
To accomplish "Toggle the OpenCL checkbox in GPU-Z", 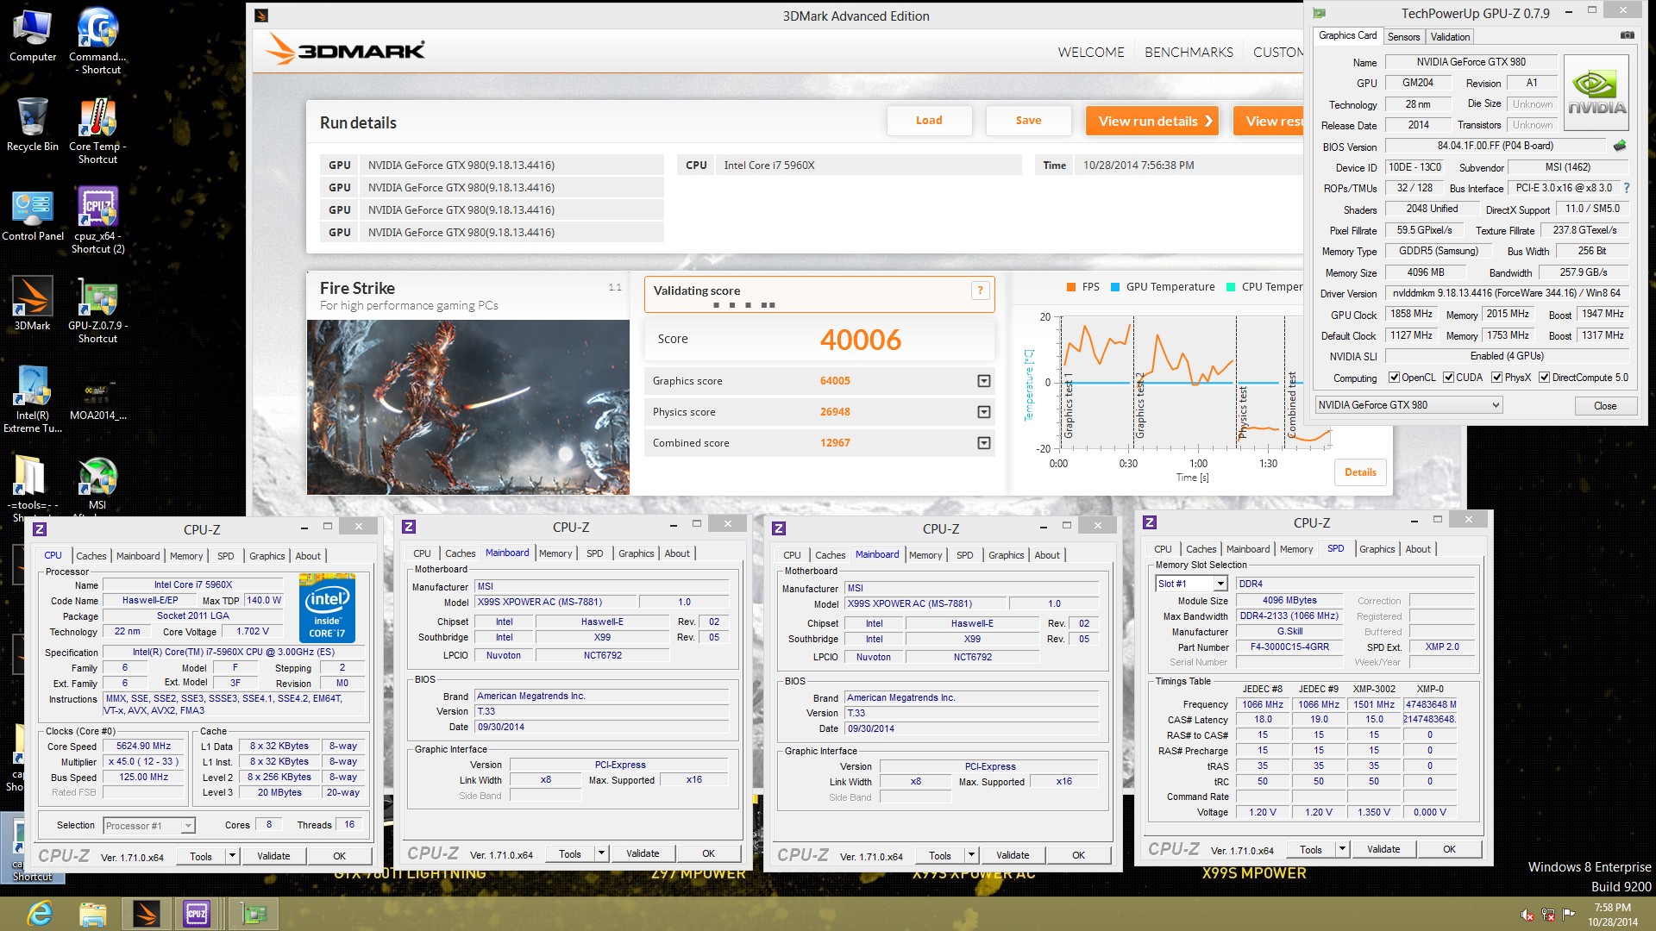I will 1394,378.
